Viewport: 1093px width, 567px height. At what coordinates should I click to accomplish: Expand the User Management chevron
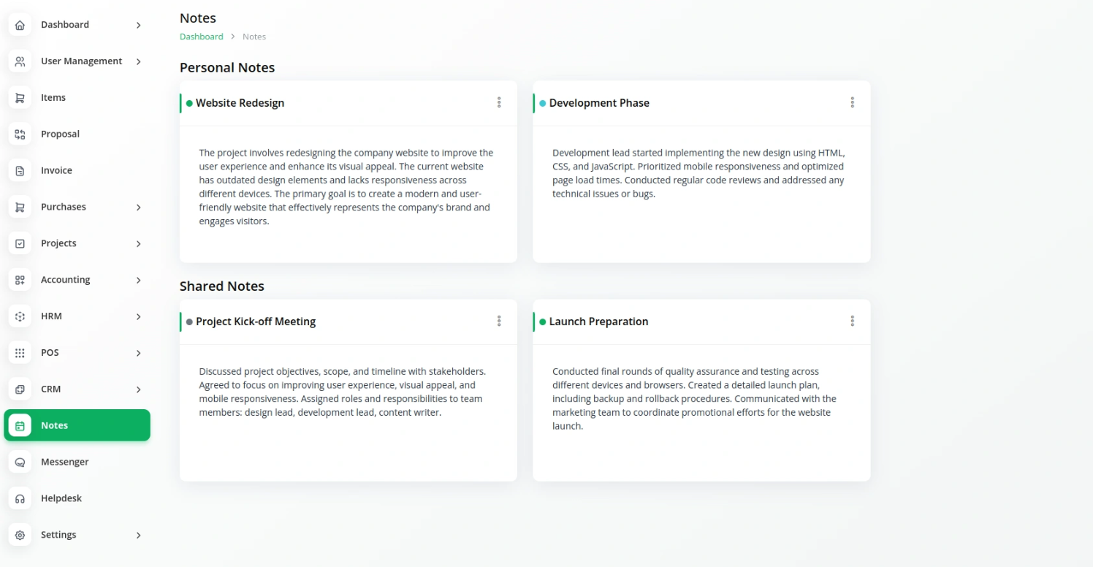(x=139, y=61)
